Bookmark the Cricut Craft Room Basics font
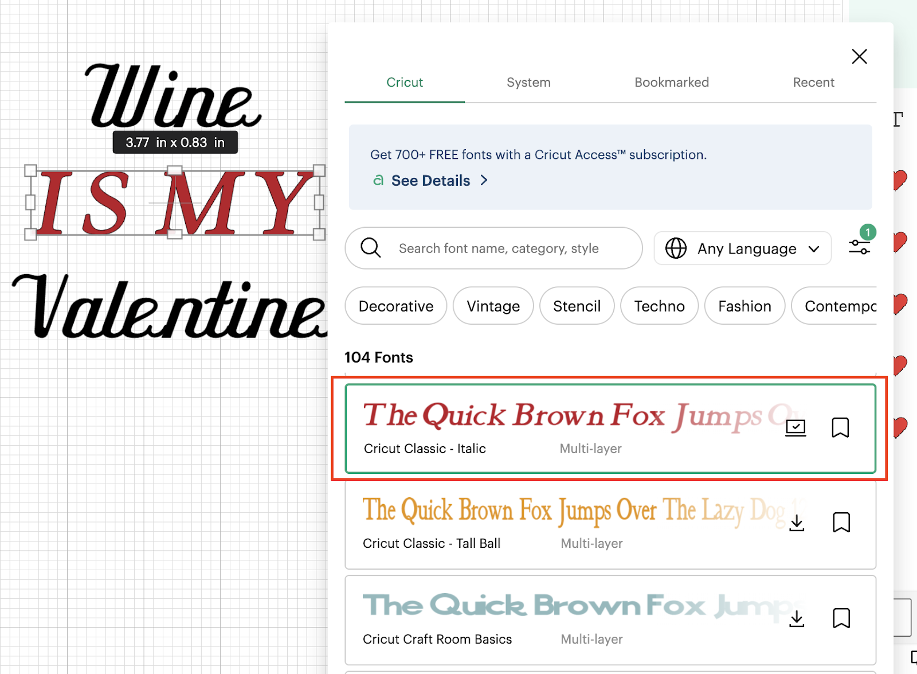This screenshot has width=917, height=674. tap(841, 618)
